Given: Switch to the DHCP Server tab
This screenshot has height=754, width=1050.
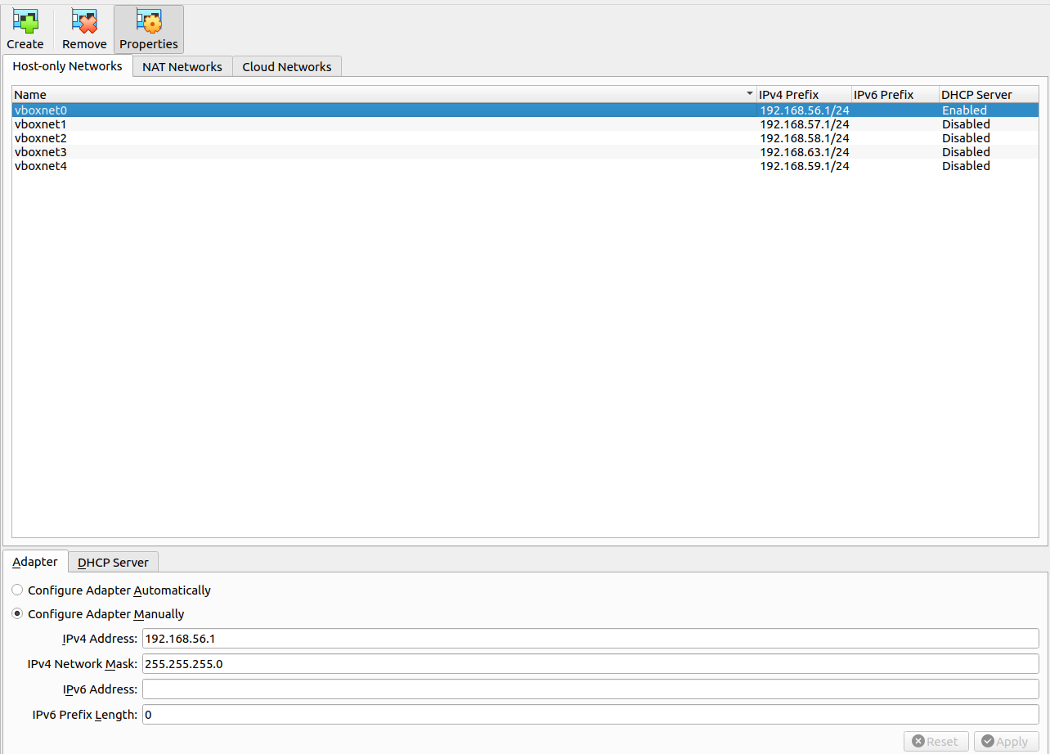Looking at the screenshot, I should (x=113, y=563).
